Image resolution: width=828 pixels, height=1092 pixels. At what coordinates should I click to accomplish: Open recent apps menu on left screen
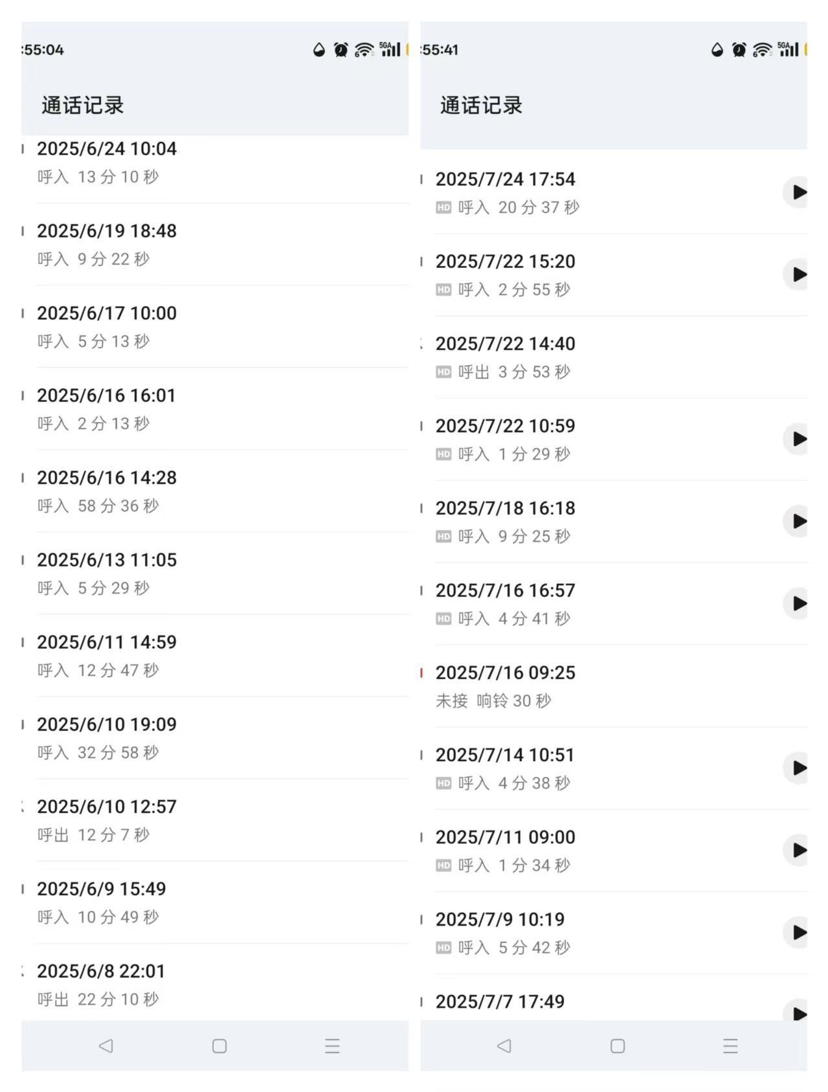332,1046
